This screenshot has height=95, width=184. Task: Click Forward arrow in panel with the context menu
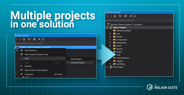pos(21,39)
